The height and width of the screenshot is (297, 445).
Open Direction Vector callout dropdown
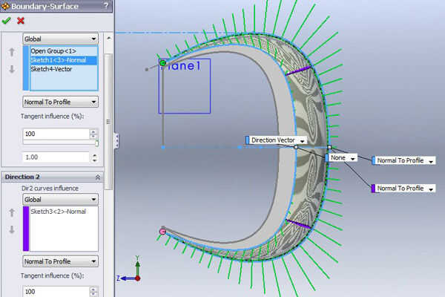point(303,140)
